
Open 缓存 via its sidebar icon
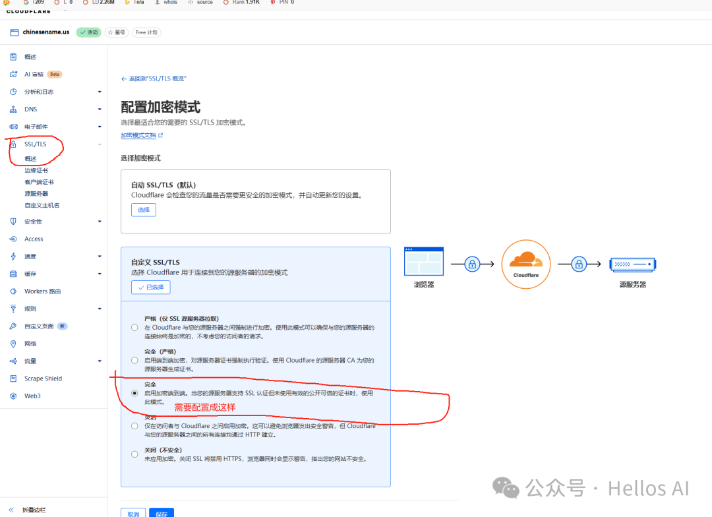point(13,273)
